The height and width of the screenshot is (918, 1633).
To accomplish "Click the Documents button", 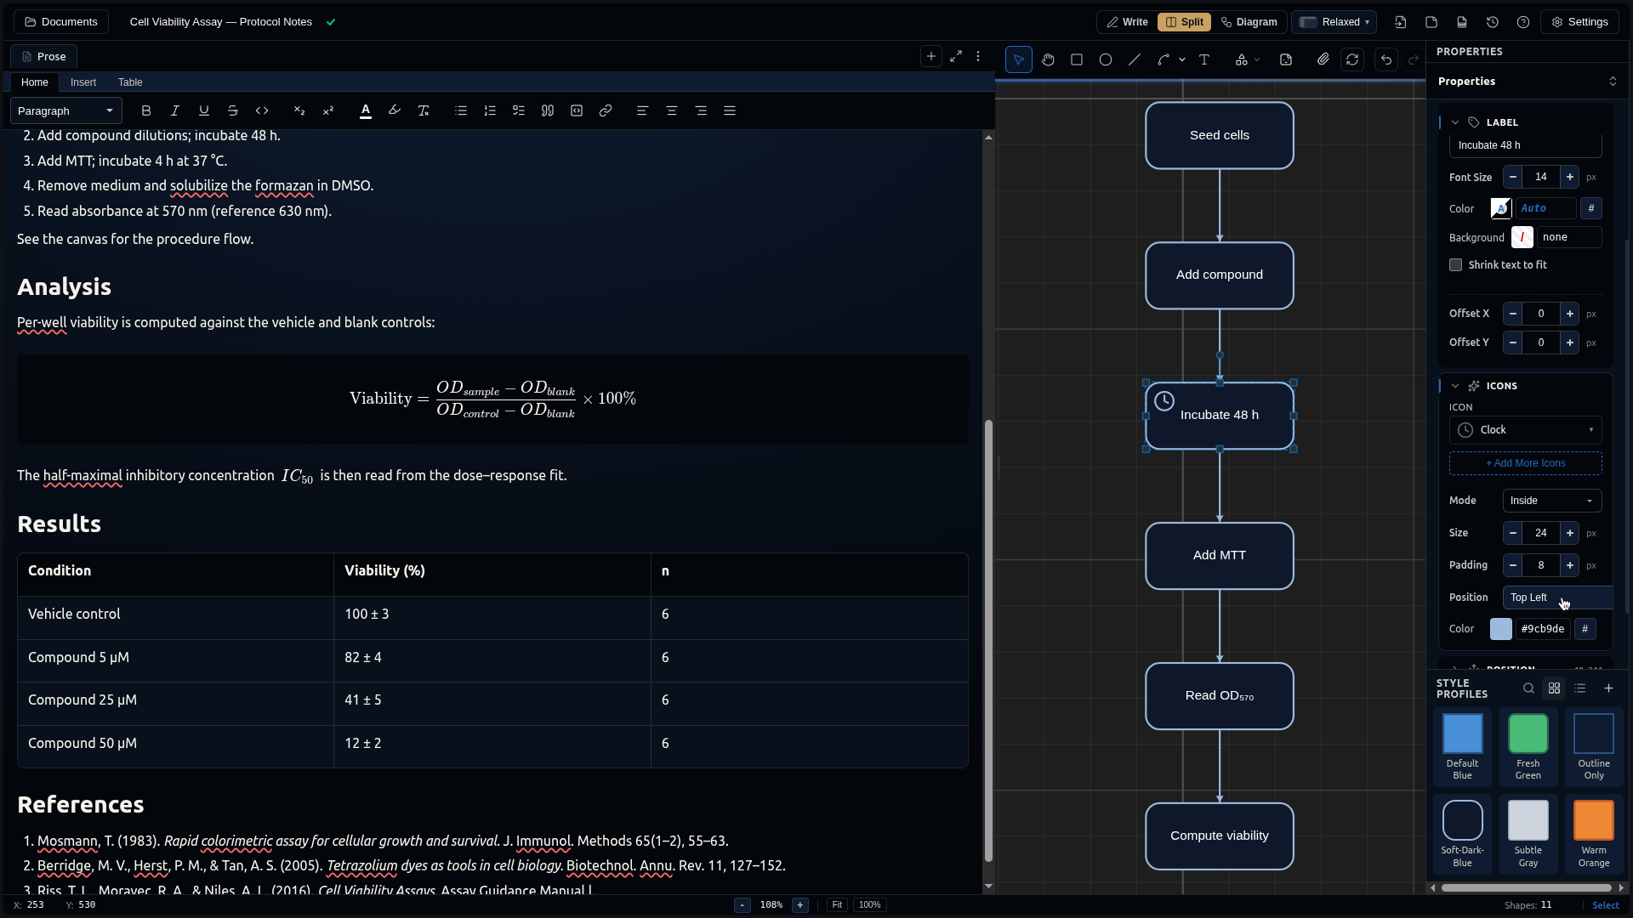I will (x=61, y=22).
